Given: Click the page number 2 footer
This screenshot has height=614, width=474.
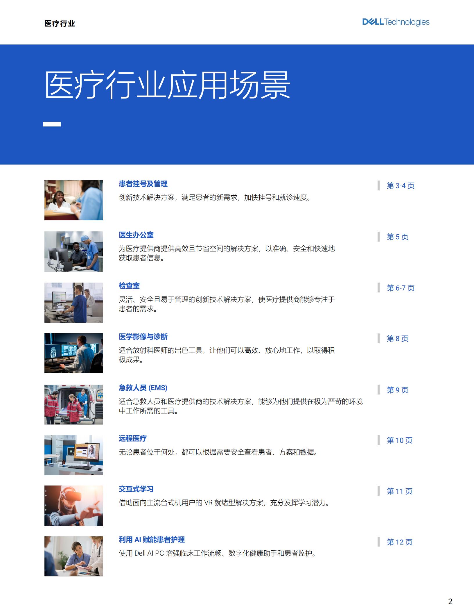Looking at the screenshot, I should click(x=450, y=601).
